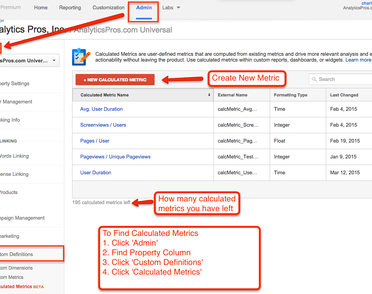Open Pageviews / Unique Pageviews metric
This screenshot has height=294, width=372.
[x=115, y=157]
